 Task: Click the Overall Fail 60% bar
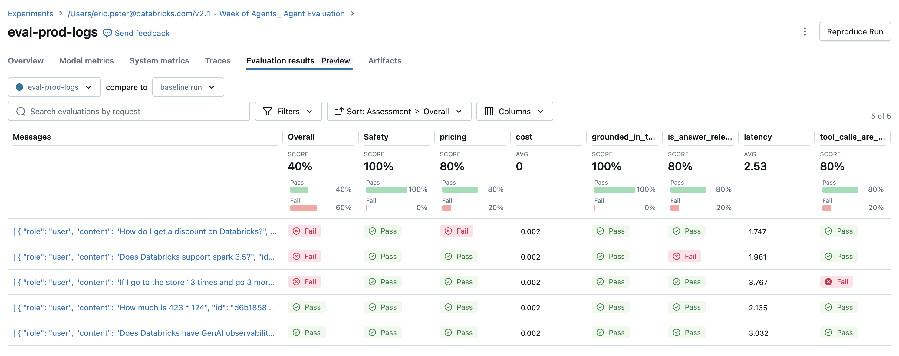[304, 208]
